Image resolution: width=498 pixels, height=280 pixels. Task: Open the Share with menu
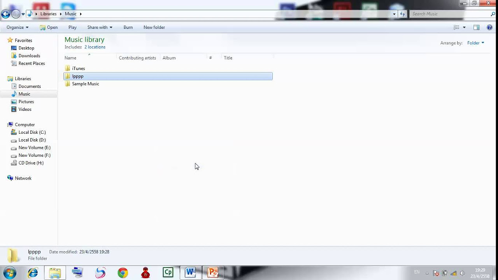tap(100, 27)
